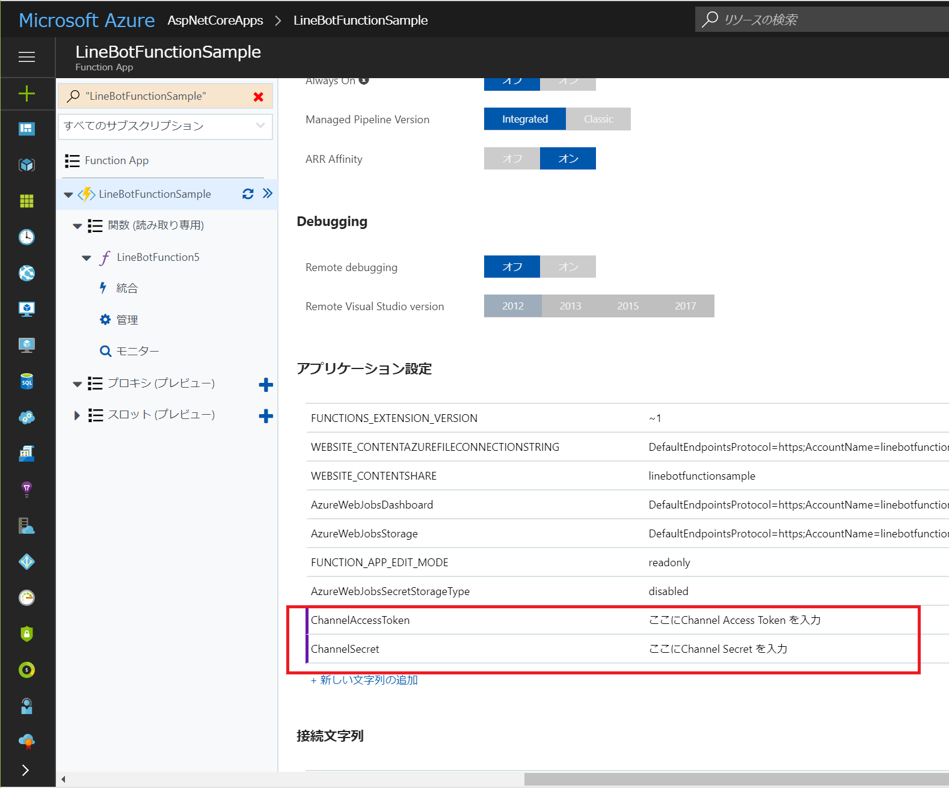
Task: Open the lightbulb icon in the sidebar
Action: pyautogui.click(x=26, y=489)
